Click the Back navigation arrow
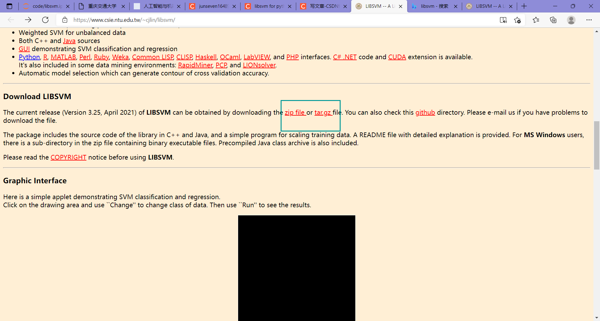The image size is (600, 321). point(11,20)
